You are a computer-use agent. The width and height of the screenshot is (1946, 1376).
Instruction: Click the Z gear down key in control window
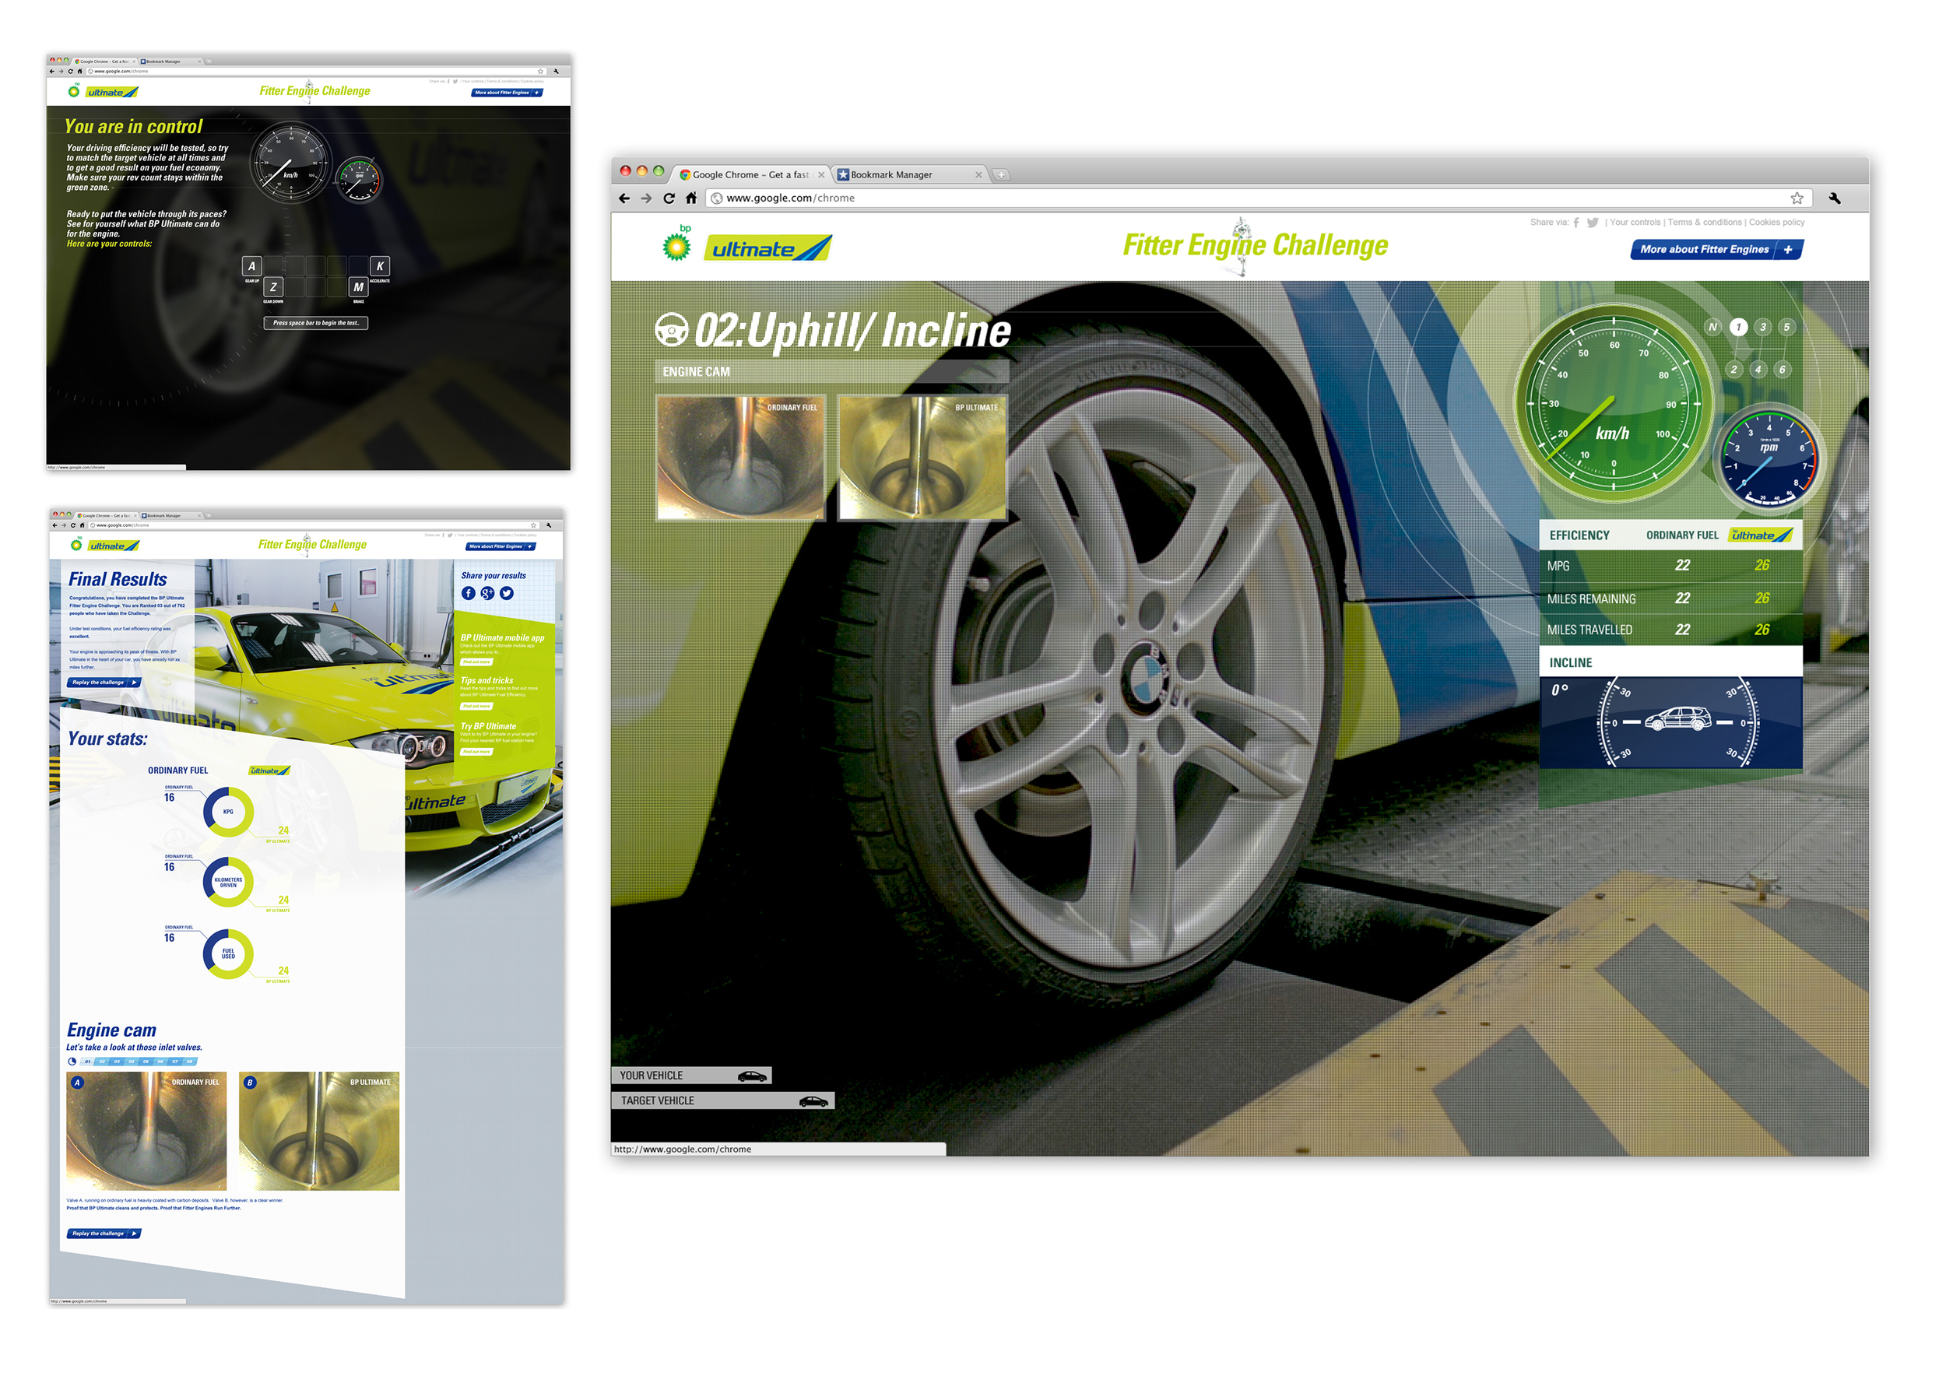(x=273, y=287)
